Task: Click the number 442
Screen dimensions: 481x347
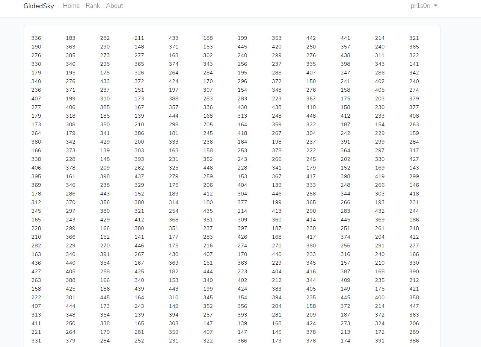Action: (x=311, y=38)
